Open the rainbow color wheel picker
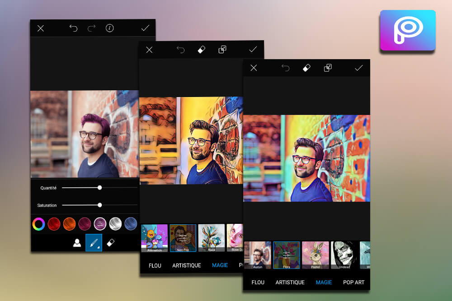This screenshot has height=301, width=452. [39, 224]
